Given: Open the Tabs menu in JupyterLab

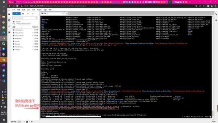Looking at the screenshot, I should pos(39,10).
